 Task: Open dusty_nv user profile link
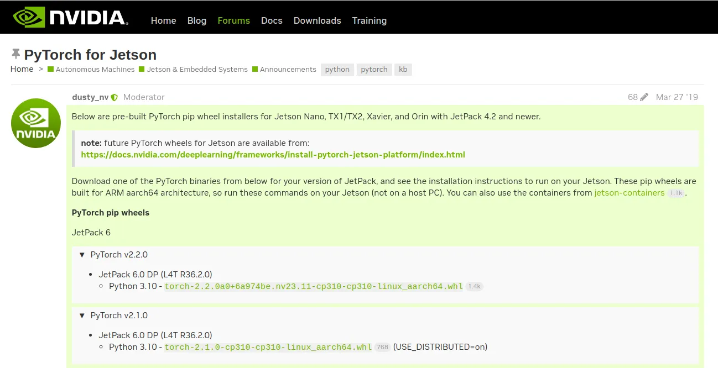tap(90, 97)
